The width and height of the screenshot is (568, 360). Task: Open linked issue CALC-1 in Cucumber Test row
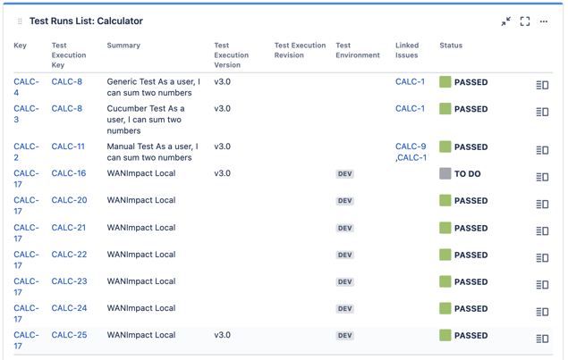[410, 109]
